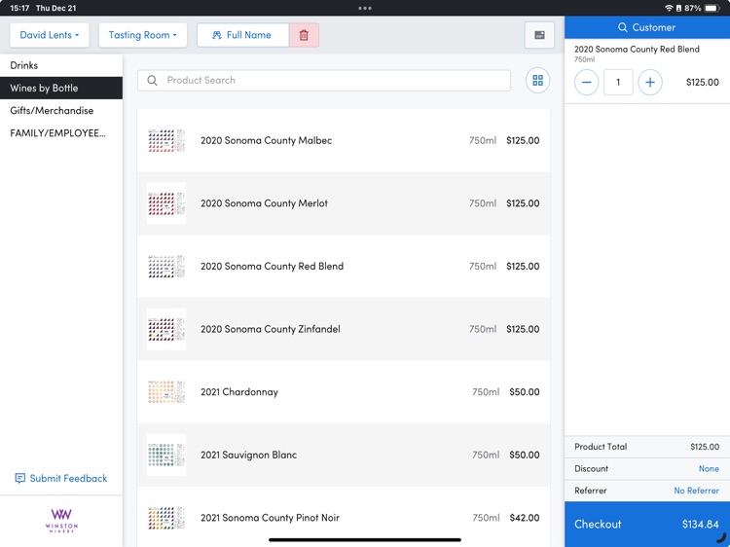
Task: Add 2020 Sonoma County Zinfandel to cart
Action: [344, 329]
